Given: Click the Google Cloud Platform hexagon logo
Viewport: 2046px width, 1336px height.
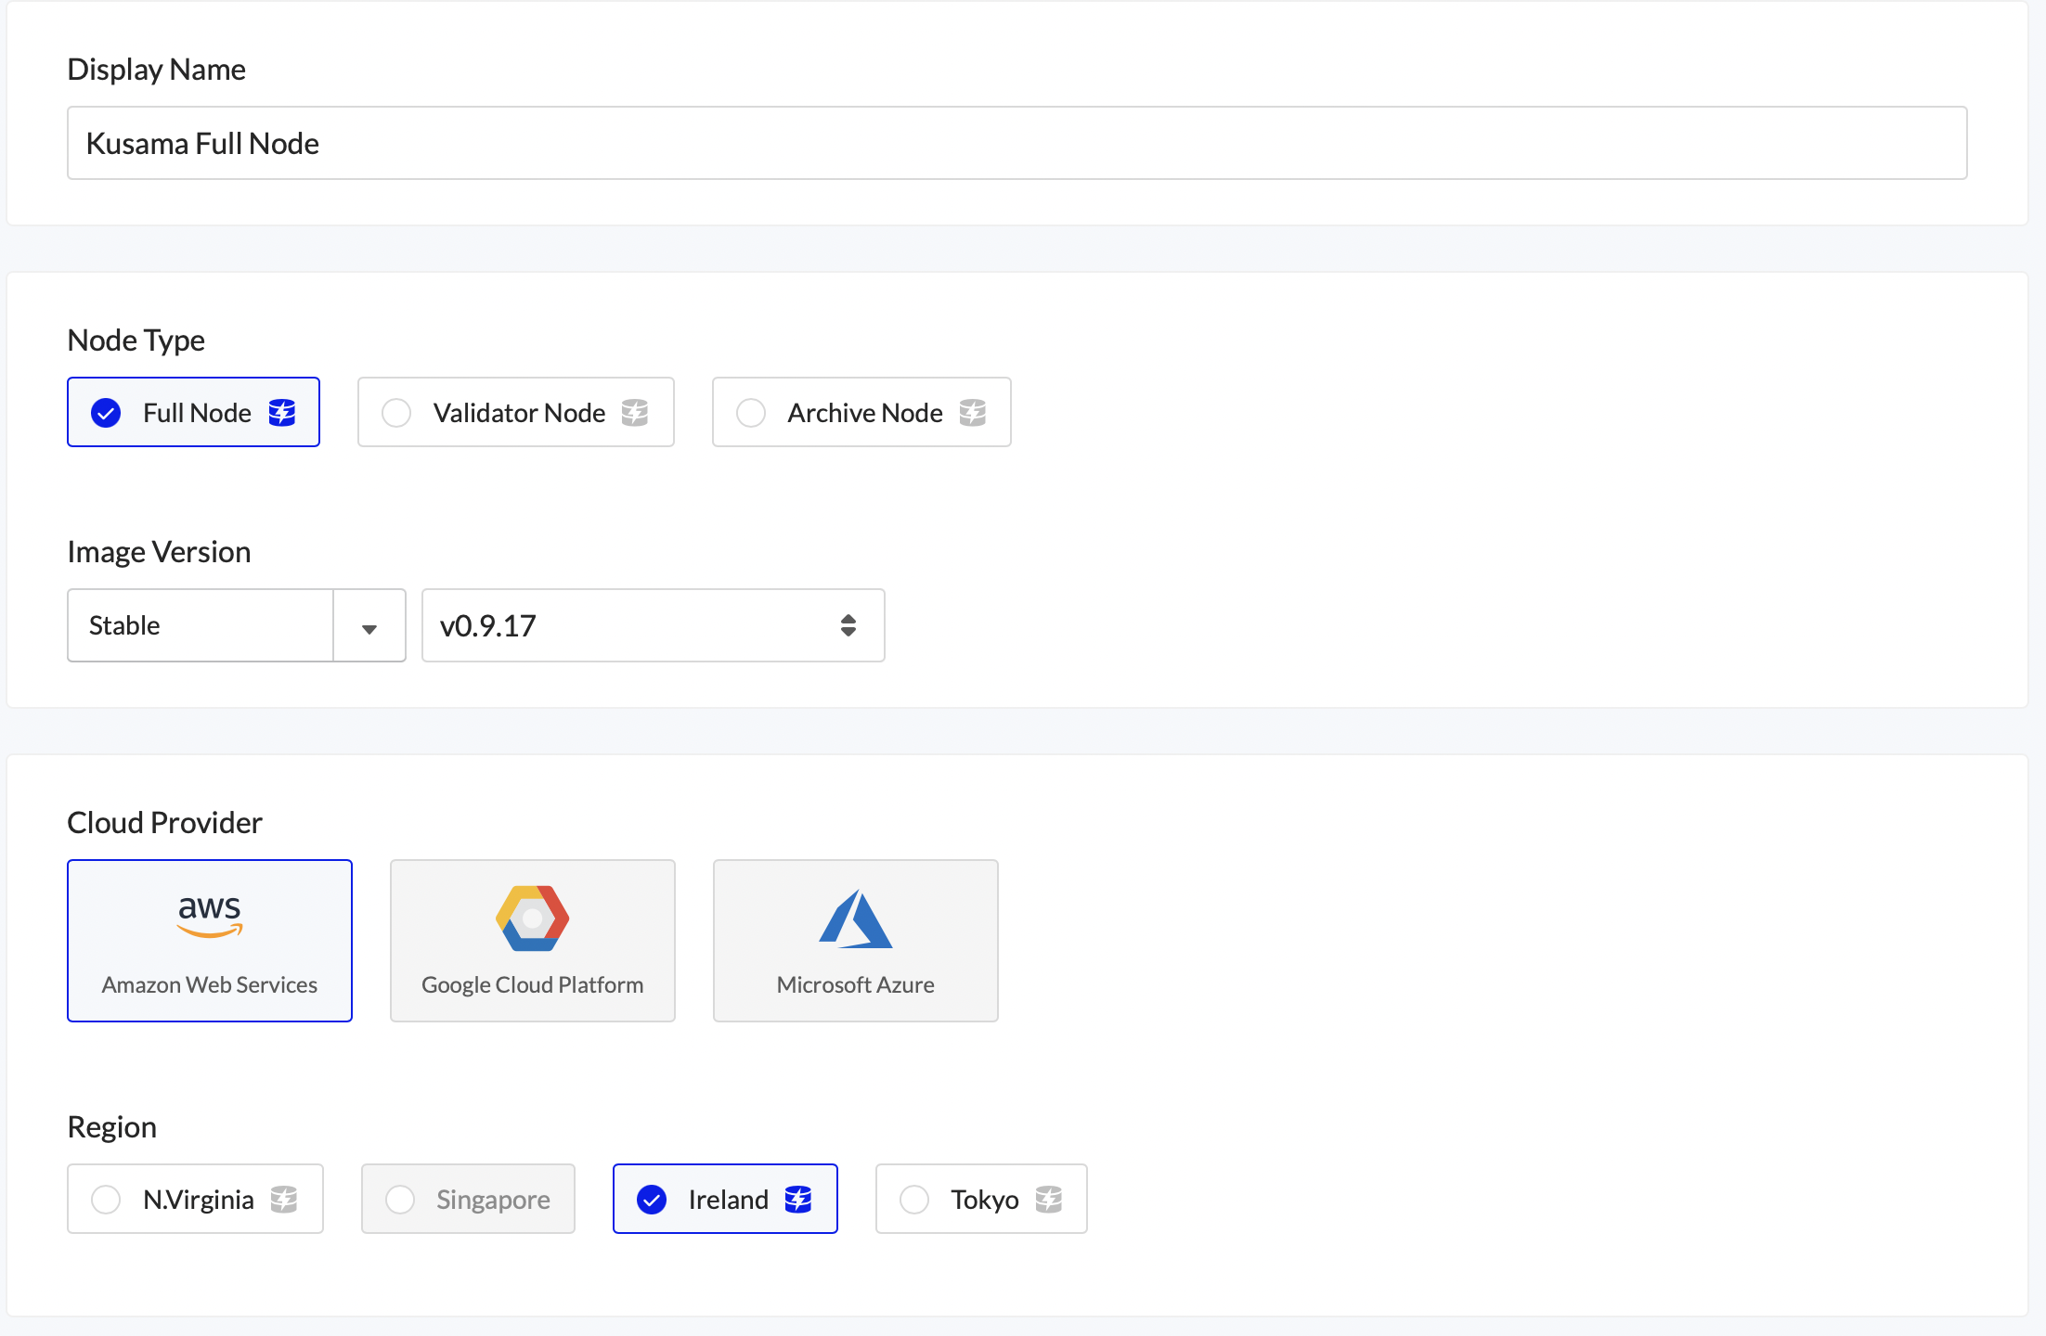Looking at the screenshot, I should tap(532, 918).
